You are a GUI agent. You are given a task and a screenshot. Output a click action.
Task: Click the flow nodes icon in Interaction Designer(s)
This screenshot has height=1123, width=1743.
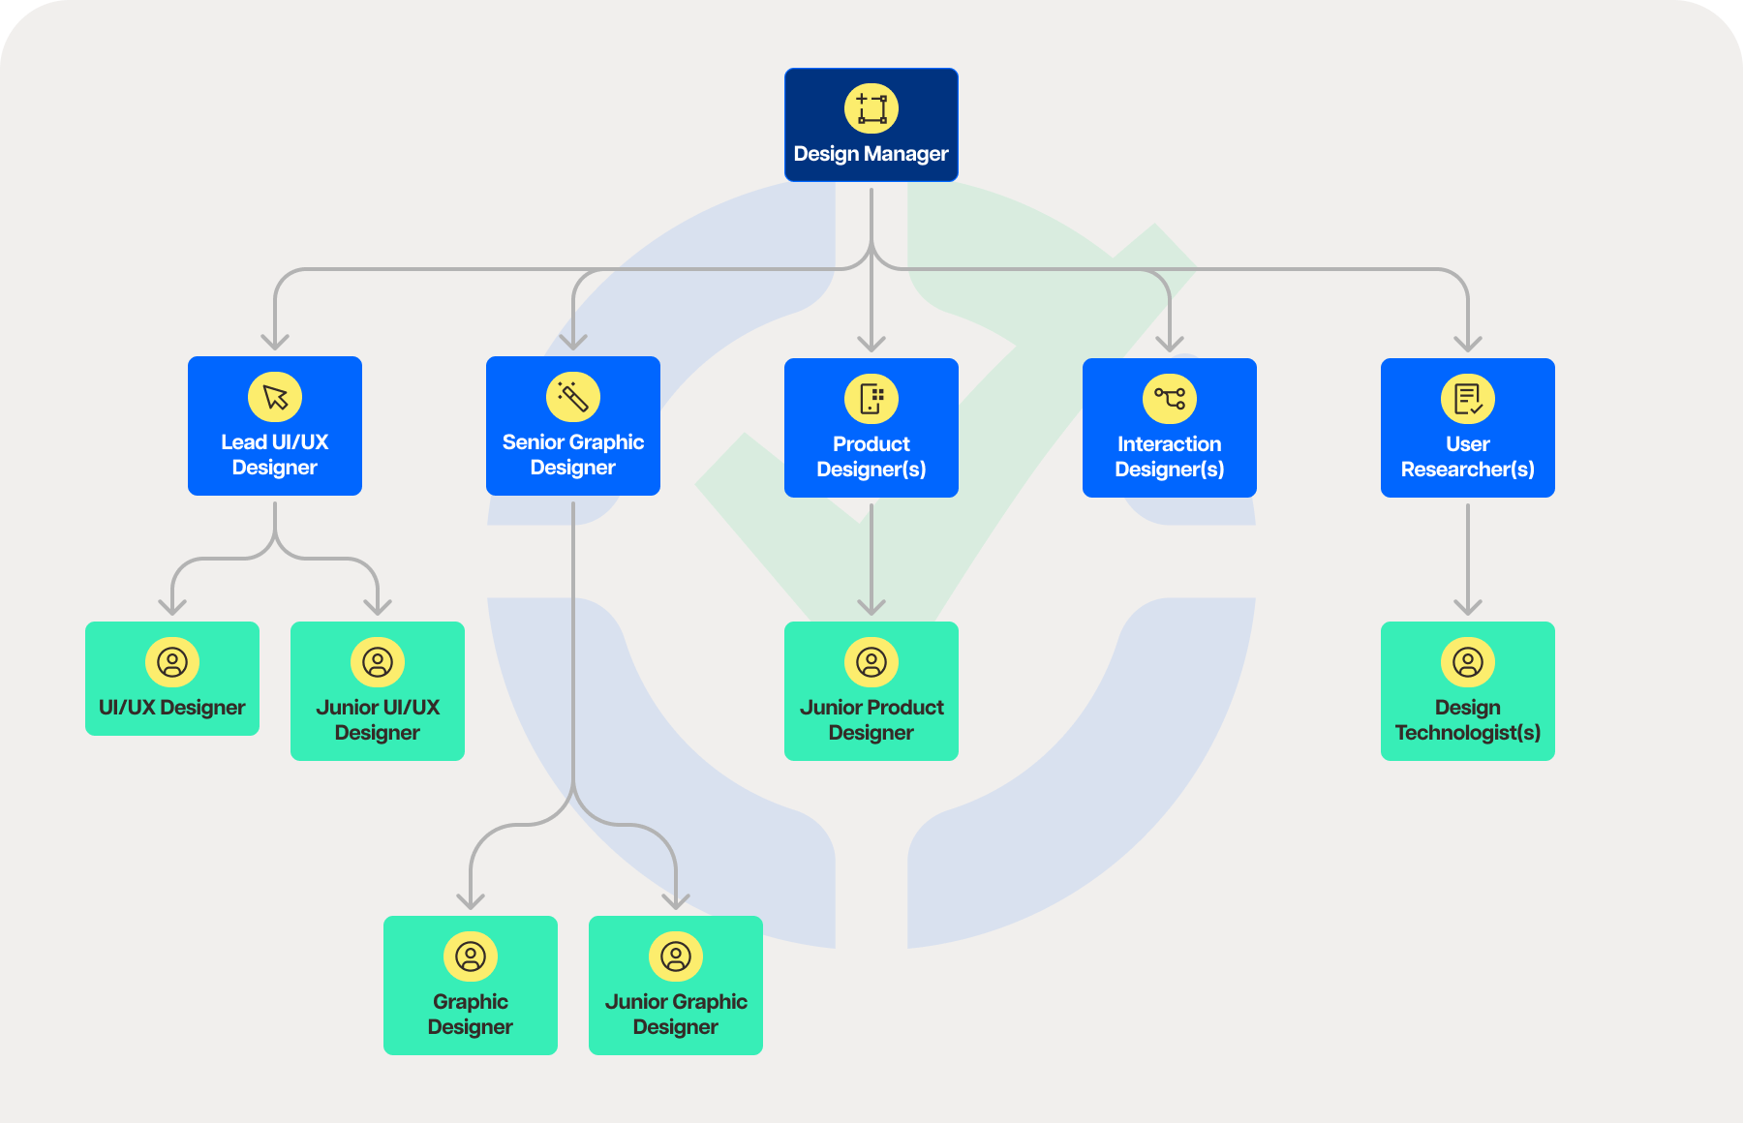tap(1170, 399)
